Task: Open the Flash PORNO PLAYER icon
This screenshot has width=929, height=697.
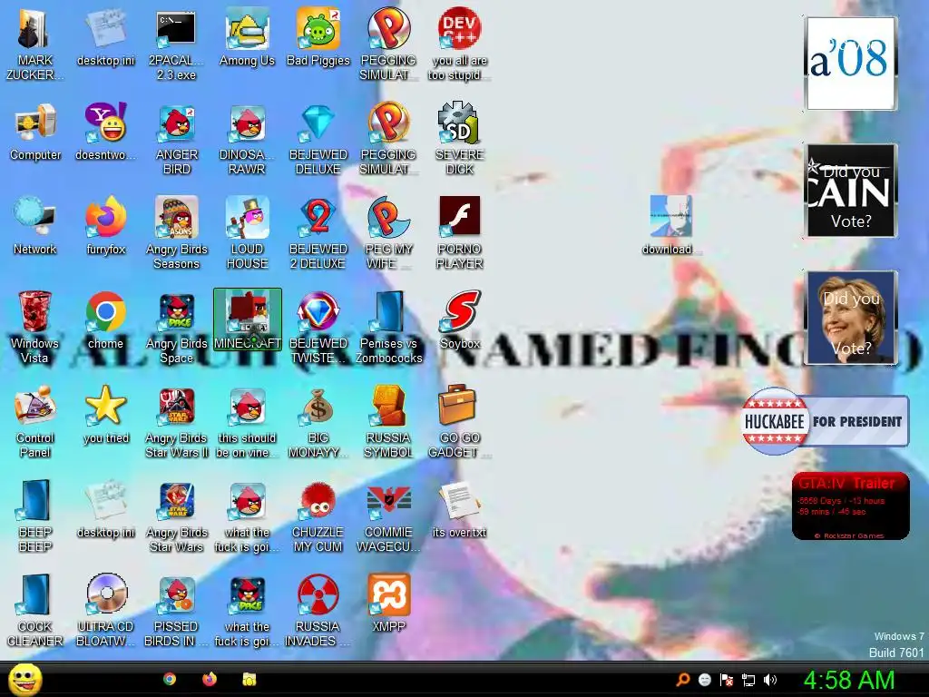Action: click(460, 233)
